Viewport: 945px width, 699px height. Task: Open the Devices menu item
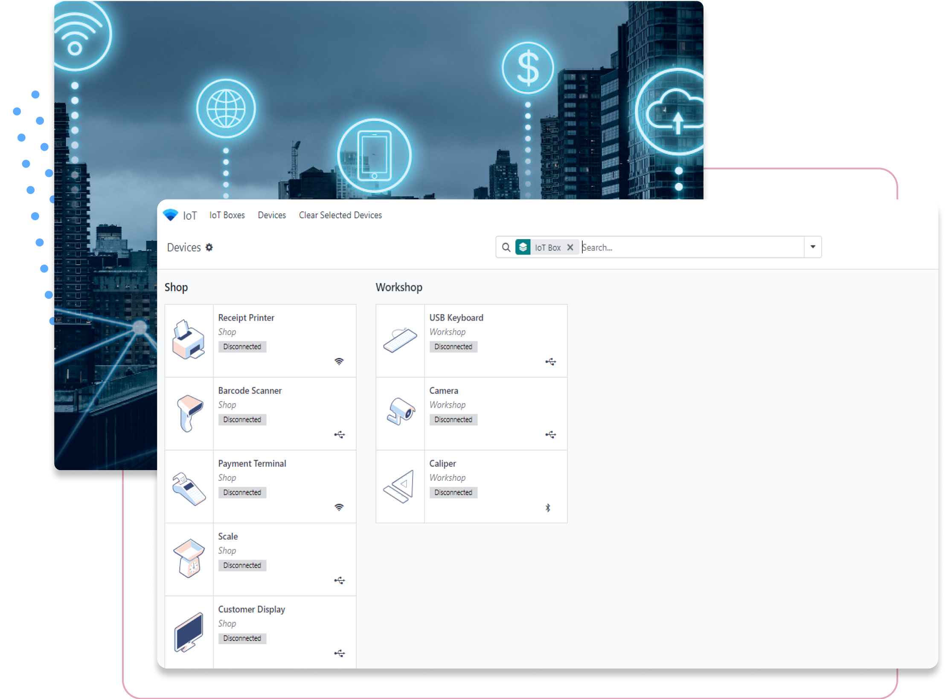tap(272, 215)
